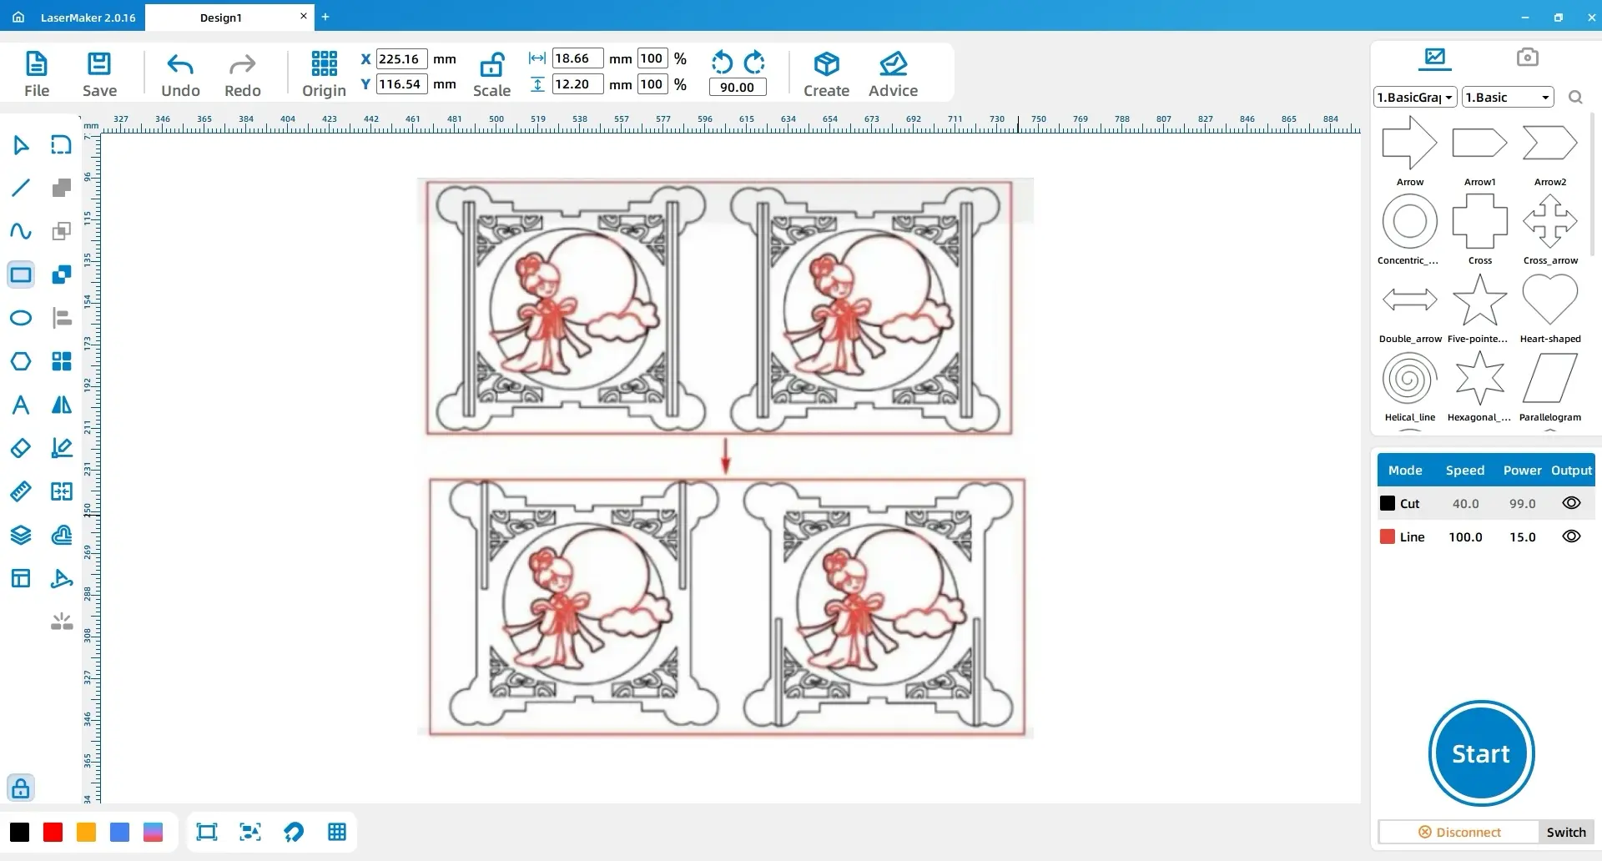The width and height of the screenshot is (1602, 861).
Task: Open the Layers stack tool
Action: coord(21,535)
